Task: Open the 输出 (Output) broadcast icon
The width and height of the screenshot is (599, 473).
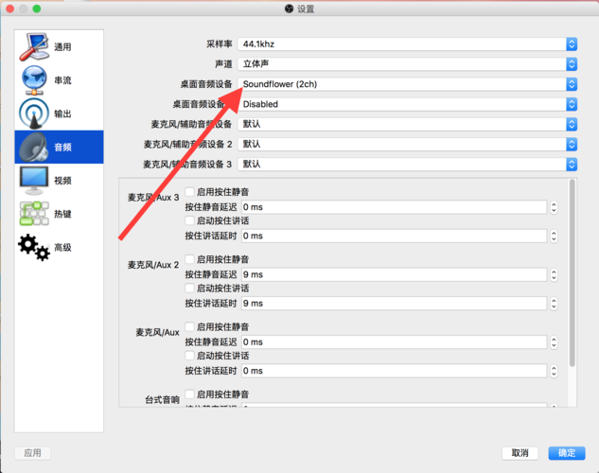Action: point(32,114)
